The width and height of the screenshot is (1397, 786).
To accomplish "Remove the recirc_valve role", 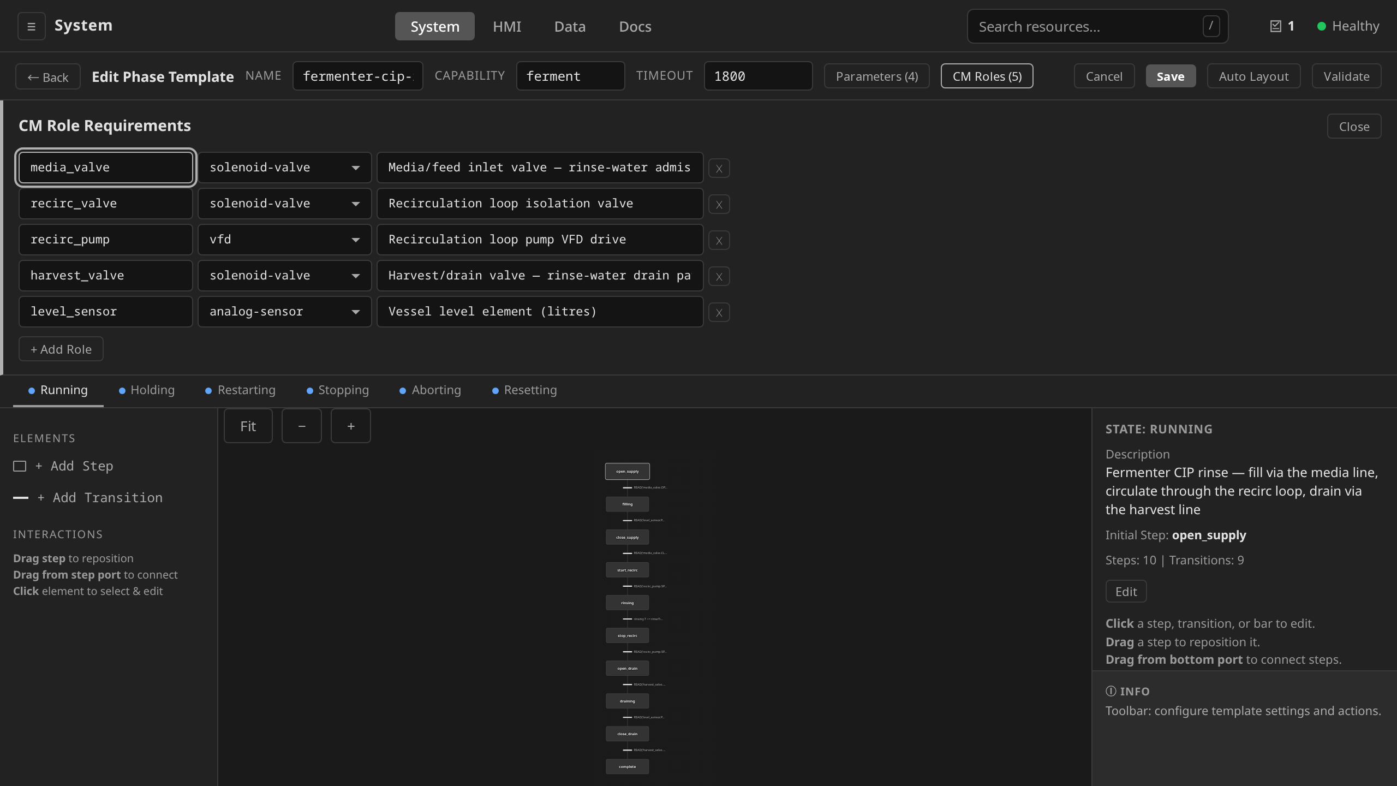I will 719,204.
